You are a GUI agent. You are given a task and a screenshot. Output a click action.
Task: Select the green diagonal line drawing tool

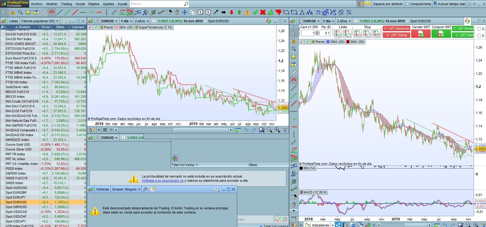(67, 12)
